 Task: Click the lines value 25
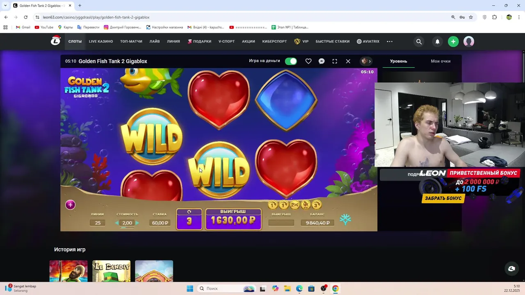(98, 223)
